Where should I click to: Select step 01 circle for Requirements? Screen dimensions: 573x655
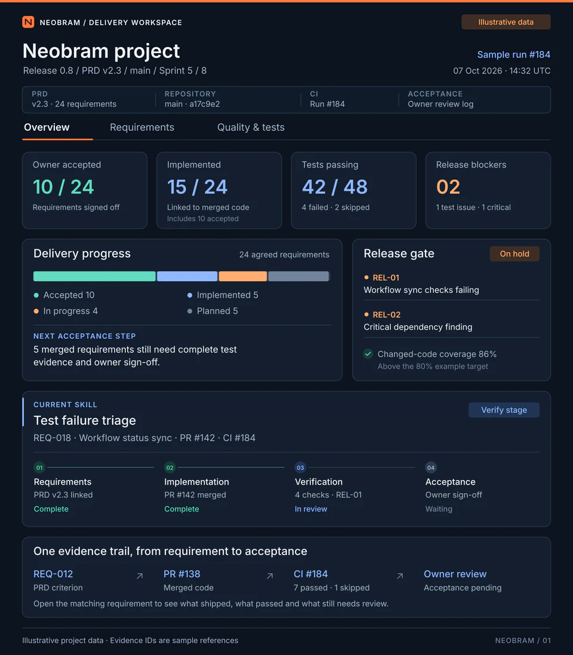(39, 467)
